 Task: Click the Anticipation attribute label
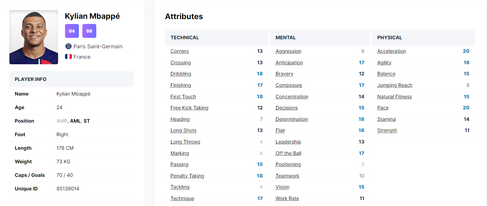coord(289,63)
